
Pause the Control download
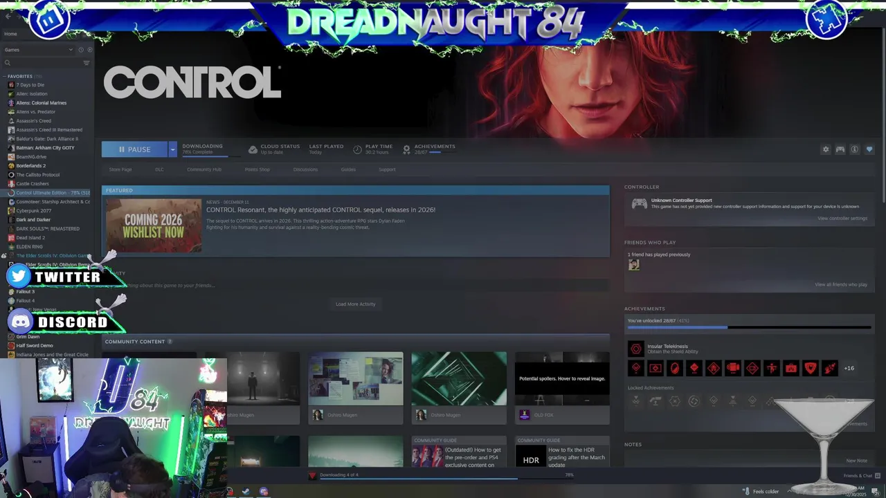click(x=134, y=149)
